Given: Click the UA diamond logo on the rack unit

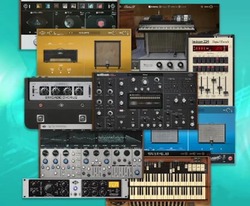Looking at the screenshot, I should pos(75,183).
